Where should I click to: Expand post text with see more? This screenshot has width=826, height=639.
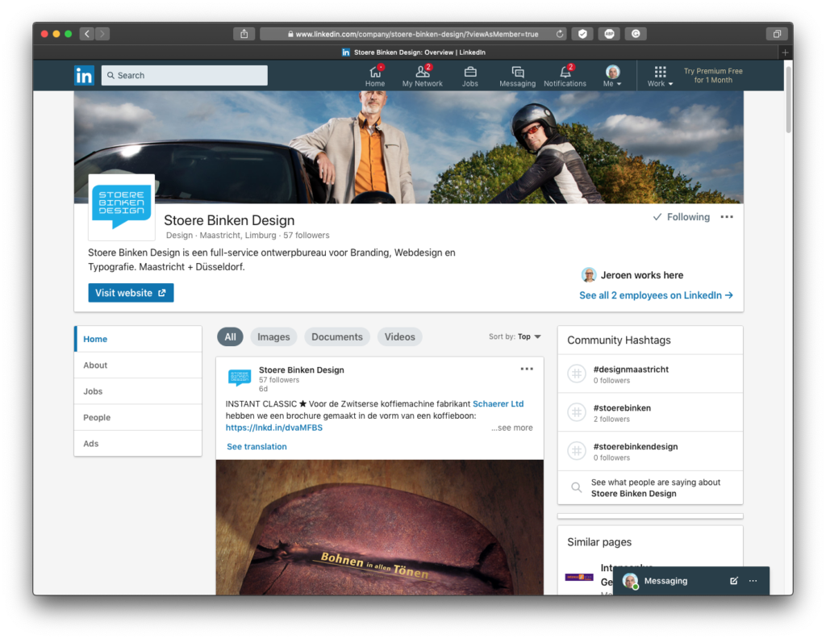click(x=512, y=428)
